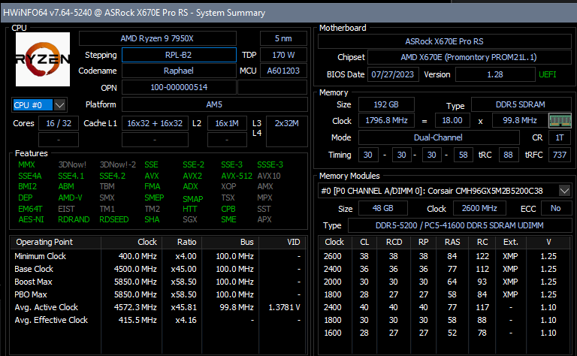Click the 1.3781 V VID value
The height and width of the screenshot is (356, 577).
284,307
